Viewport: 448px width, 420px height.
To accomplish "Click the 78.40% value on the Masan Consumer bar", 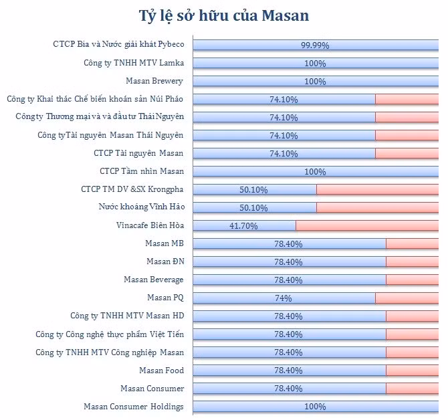I will [x=288, y=389].
